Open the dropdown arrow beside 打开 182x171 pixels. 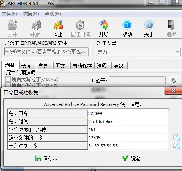(24, 28)
